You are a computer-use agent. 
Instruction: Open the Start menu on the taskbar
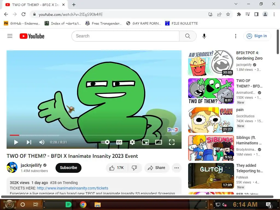(9, 205)
